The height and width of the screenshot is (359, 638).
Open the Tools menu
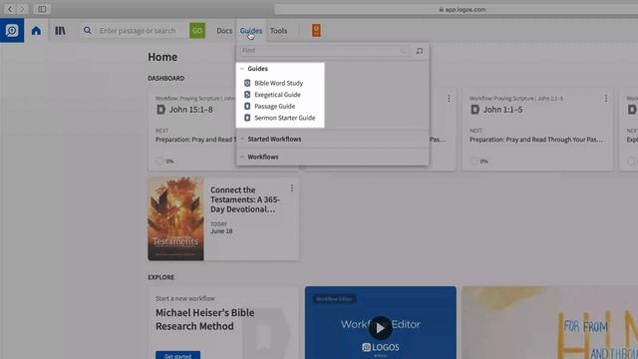(x=279, y=31)
